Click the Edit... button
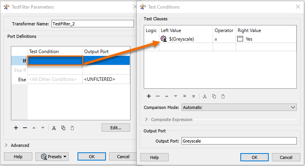This screenshot has width=305, height=166. [x=116, y=128]
